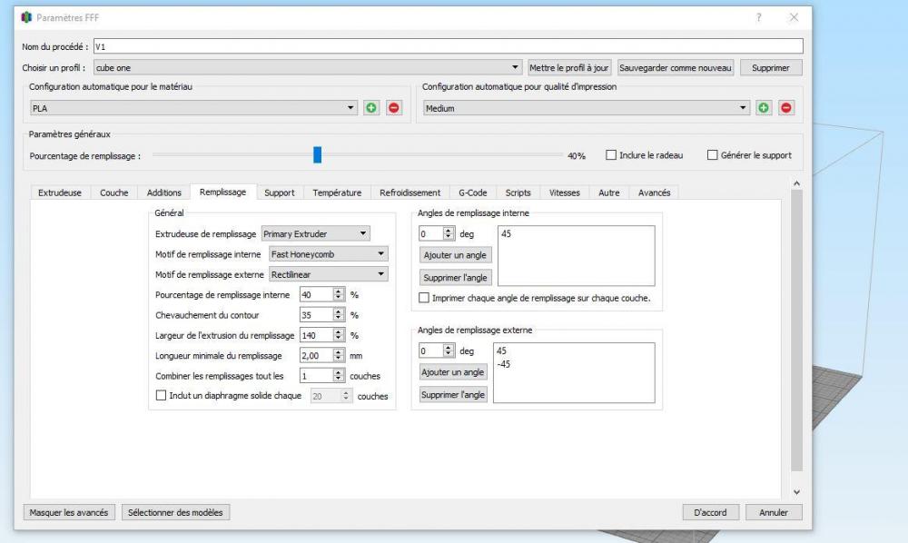Click the Supprimer profile button
Viewport: 908px width, 543px height.
click(x=771, y=68)
